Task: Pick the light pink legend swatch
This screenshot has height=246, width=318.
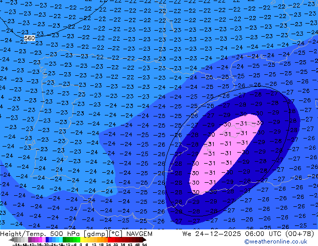Action: [44, 239]
